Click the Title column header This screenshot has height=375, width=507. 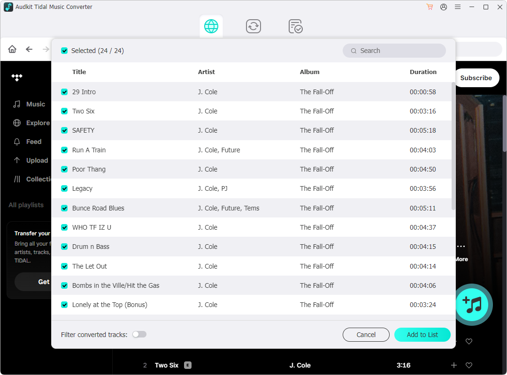79,72
